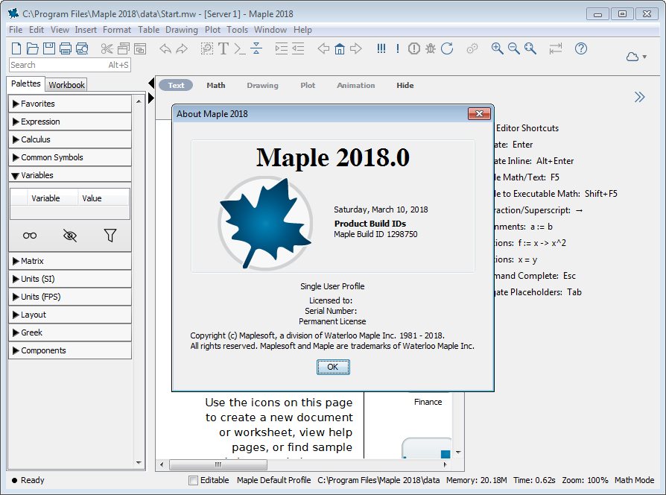Execute the entire worksheet with the triple exclamation icon
The width and height of the screenshot is (666, 495).
coord(381,48)
